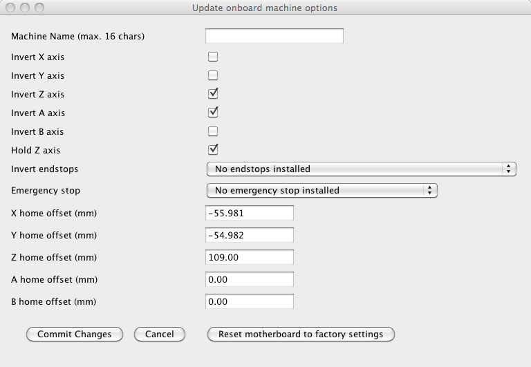Viewport: 531px width, 367px height.
Task: Click the Cancel button
Action: (x=160, y=334)
